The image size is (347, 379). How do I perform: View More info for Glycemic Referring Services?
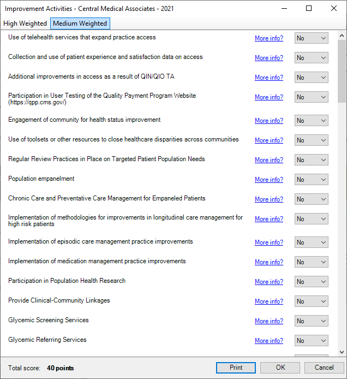[269, 341]
